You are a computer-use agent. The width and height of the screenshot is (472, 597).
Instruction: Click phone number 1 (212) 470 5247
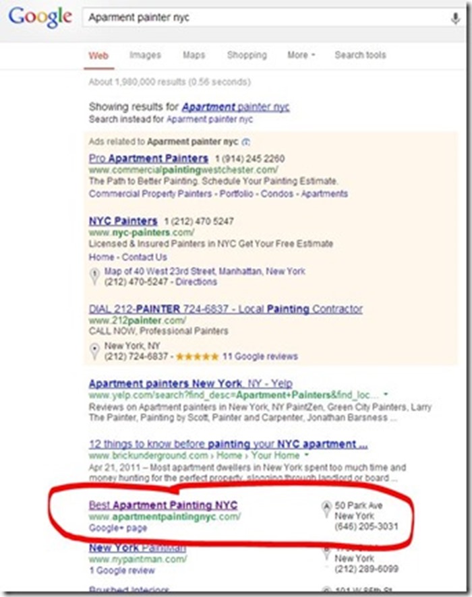tap(199, 221)
